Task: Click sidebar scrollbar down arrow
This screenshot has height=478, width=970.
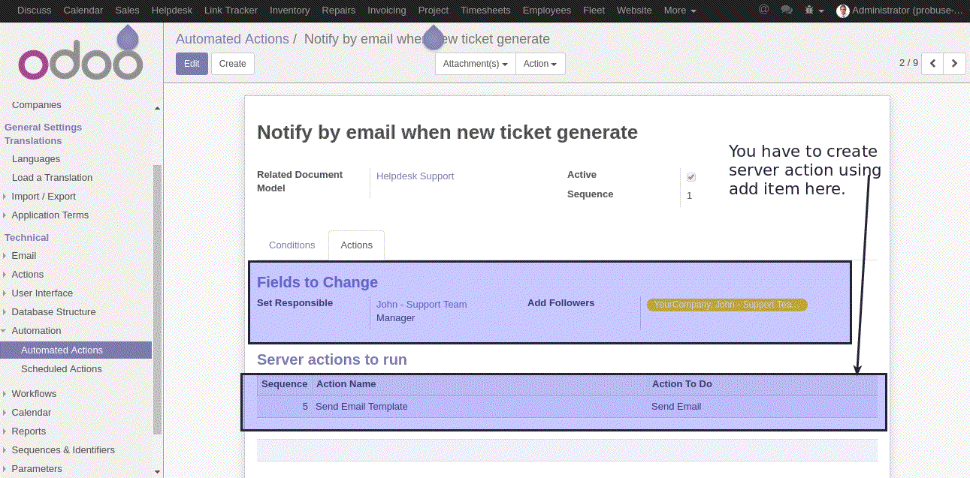Action: pyautogui.click(x=158, y=472)
